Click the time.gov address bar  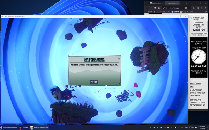click(176, 8)
